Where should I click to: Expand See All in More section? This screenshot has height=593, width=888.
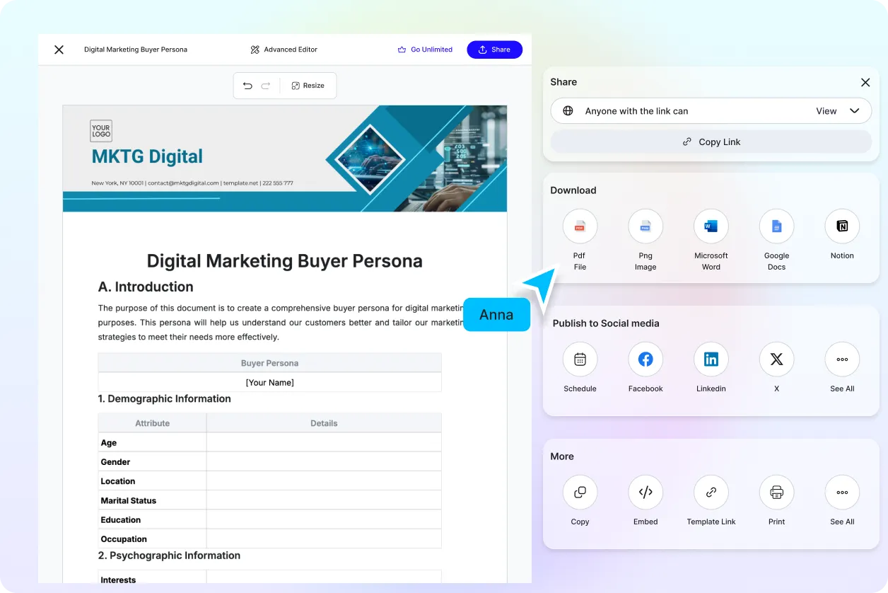[x=841, y=493]
